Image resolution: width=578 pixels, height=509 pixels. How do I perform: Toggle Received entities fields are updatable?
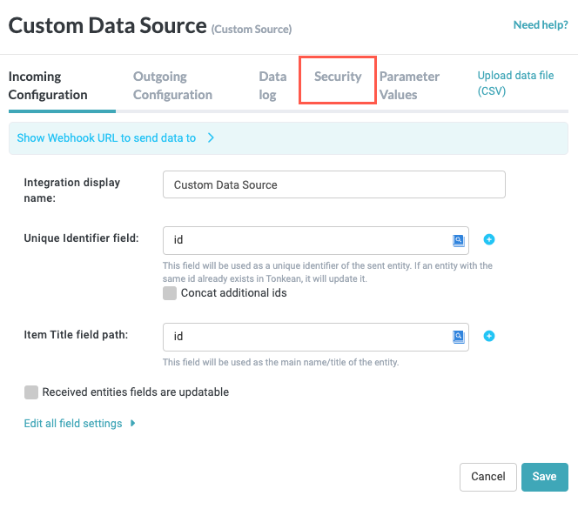tap(32, 392)
